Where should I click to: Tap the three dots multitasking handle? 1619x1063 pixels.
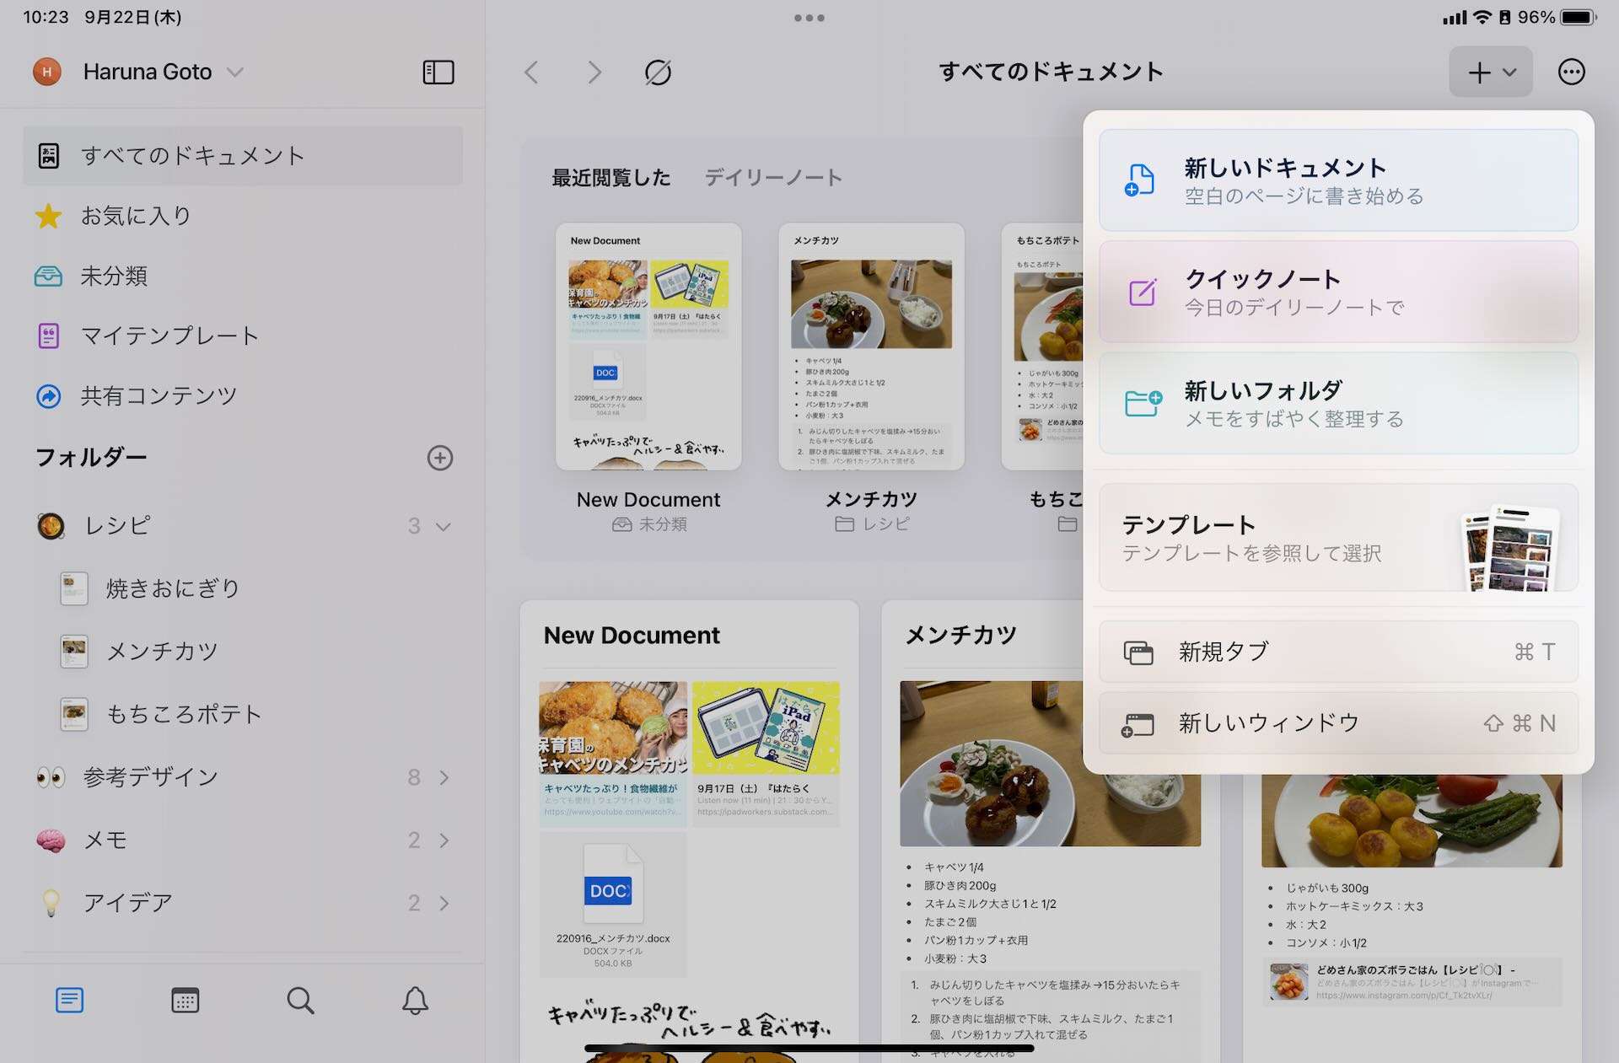809,18
